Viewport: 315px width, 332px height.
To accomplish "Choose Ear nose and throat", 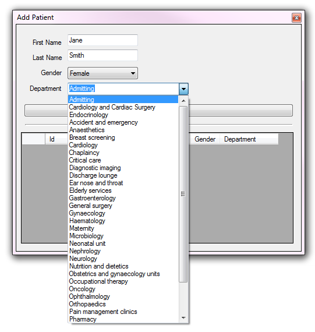I will [123, 183].
